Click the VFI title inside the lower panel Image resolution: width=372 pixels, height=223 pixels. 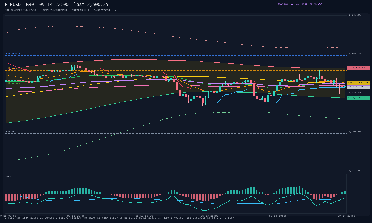pyautogui.click(x=9, y=177)
